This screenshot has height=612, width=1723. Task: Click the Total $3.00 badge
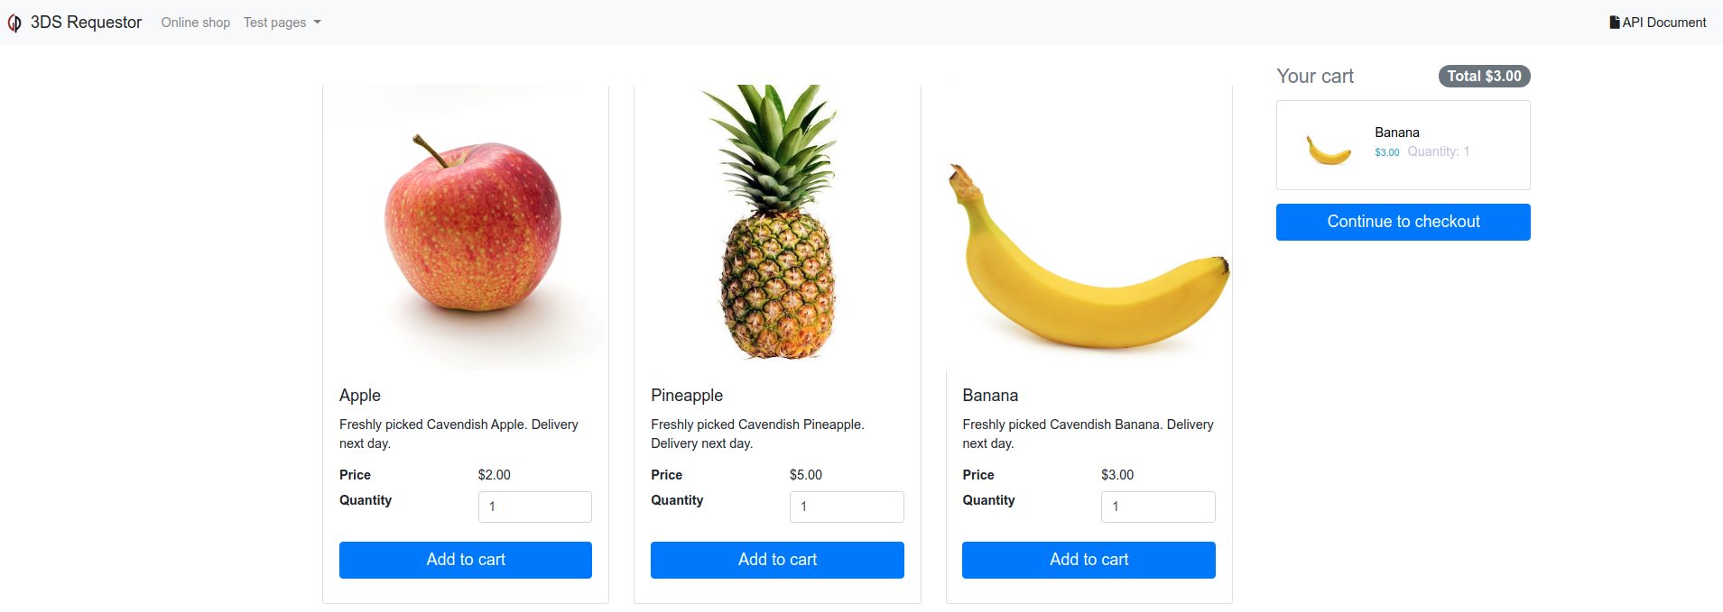(1484, 77)
